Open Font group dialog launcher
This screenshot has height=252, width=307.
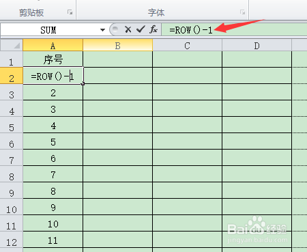(x=243, y=12)
